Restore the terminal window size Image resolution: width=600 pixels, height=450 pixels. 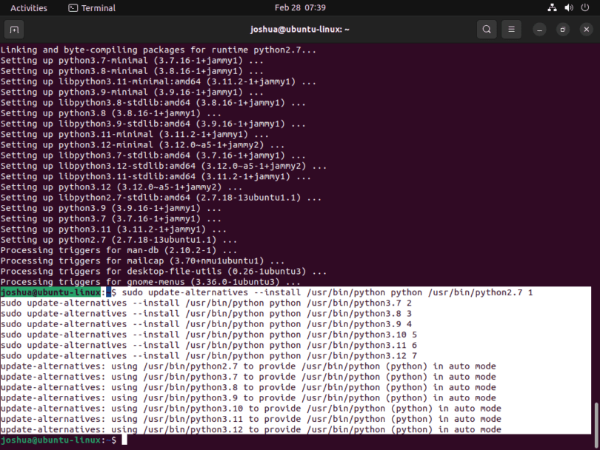click(562, 29)
